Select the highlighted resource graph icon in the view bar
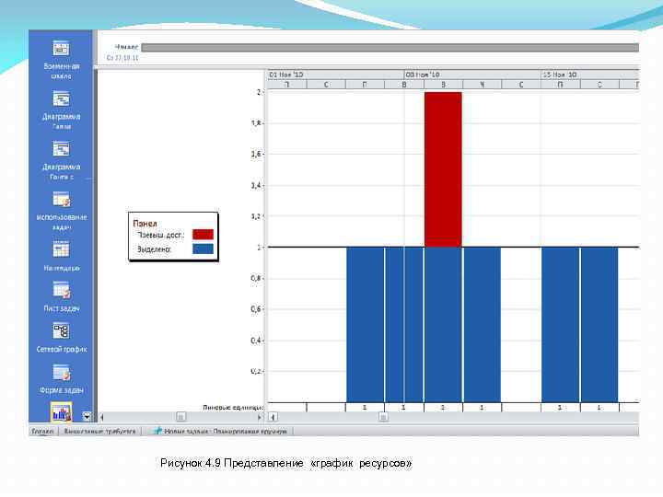Image resolution: width=663 pixels, height=497 pixels. pos(62,412)
